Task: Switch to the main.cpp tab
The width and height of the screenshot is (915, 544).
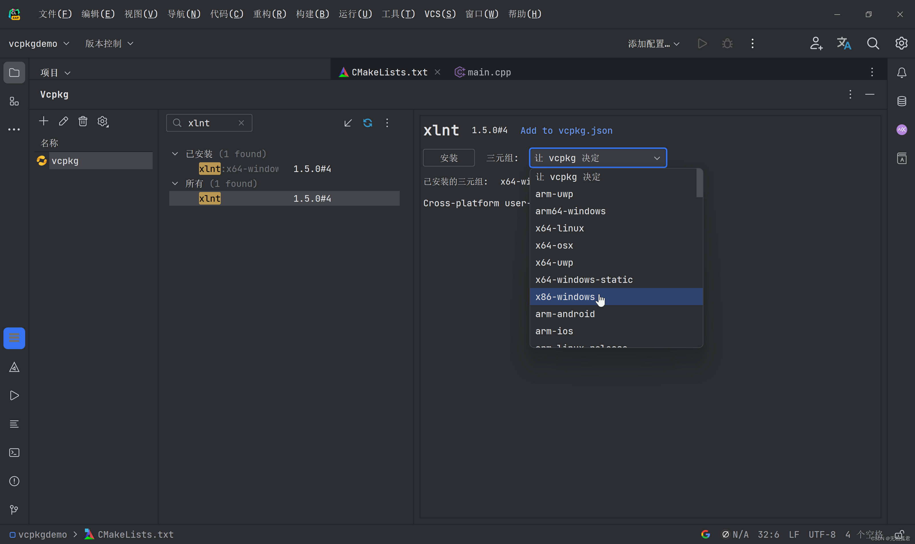Action: tap(489, 72)
